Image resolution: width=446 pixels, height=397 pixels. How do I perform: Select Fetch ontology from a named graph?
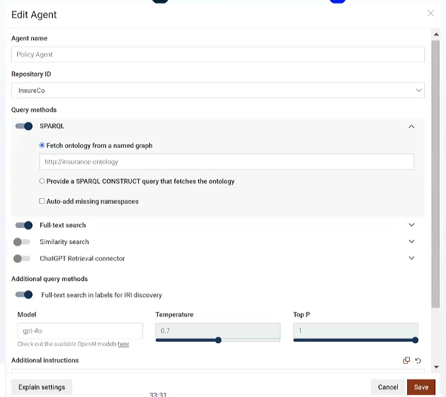pos(42,145)
